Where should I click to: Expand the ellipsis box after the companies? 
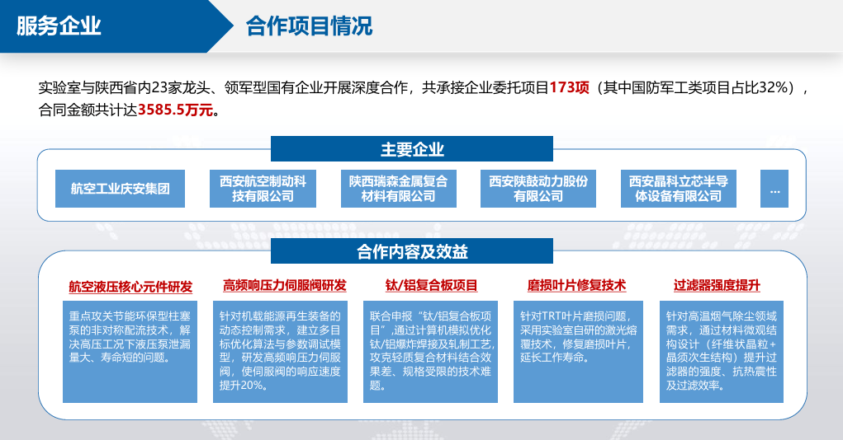click(774, 189)
